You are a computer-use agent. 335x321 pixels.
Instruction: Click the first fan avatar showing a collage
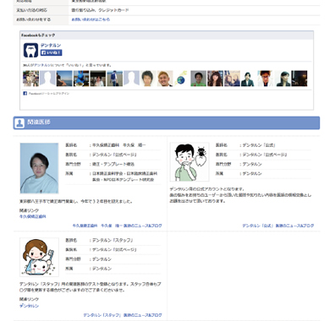[x=30, y=79]
